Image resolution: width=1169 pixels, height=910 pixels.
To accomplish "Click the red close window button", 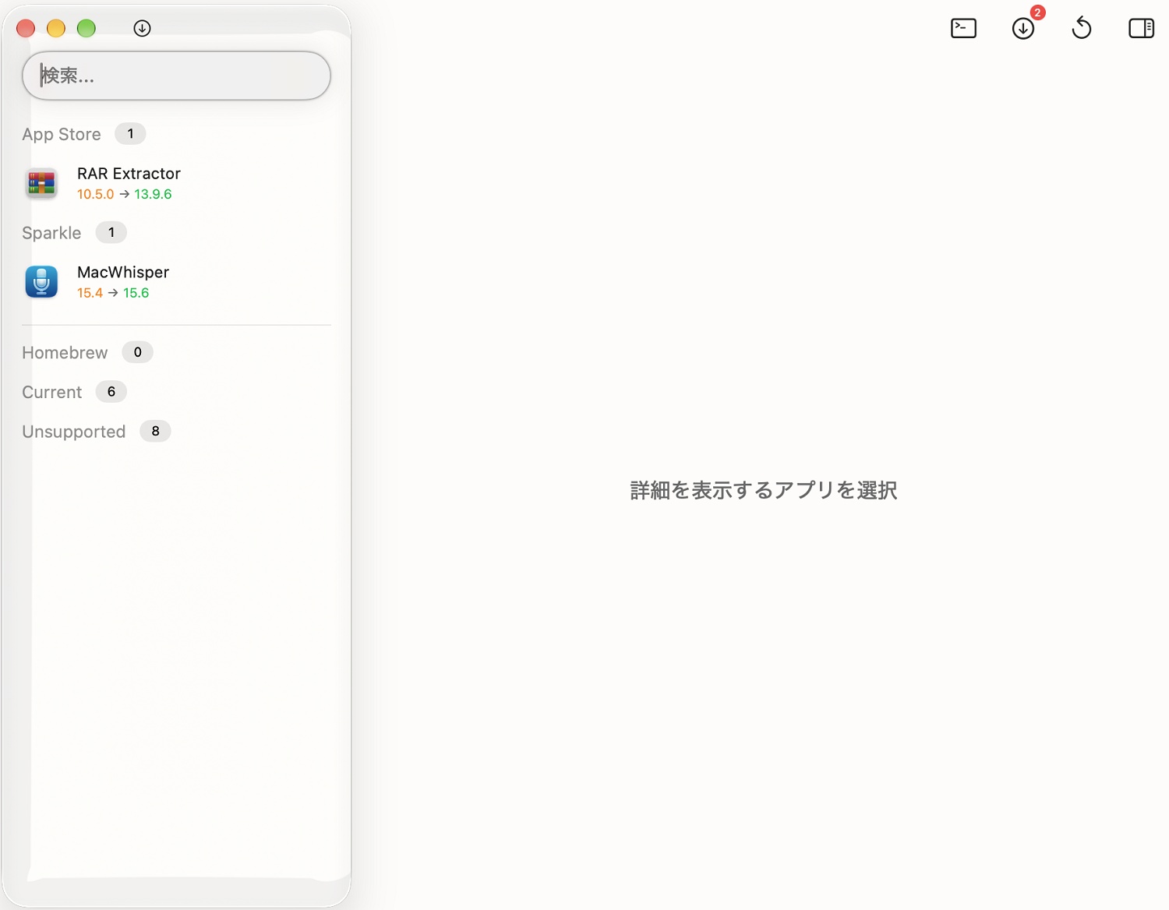I will pos(26,28).
